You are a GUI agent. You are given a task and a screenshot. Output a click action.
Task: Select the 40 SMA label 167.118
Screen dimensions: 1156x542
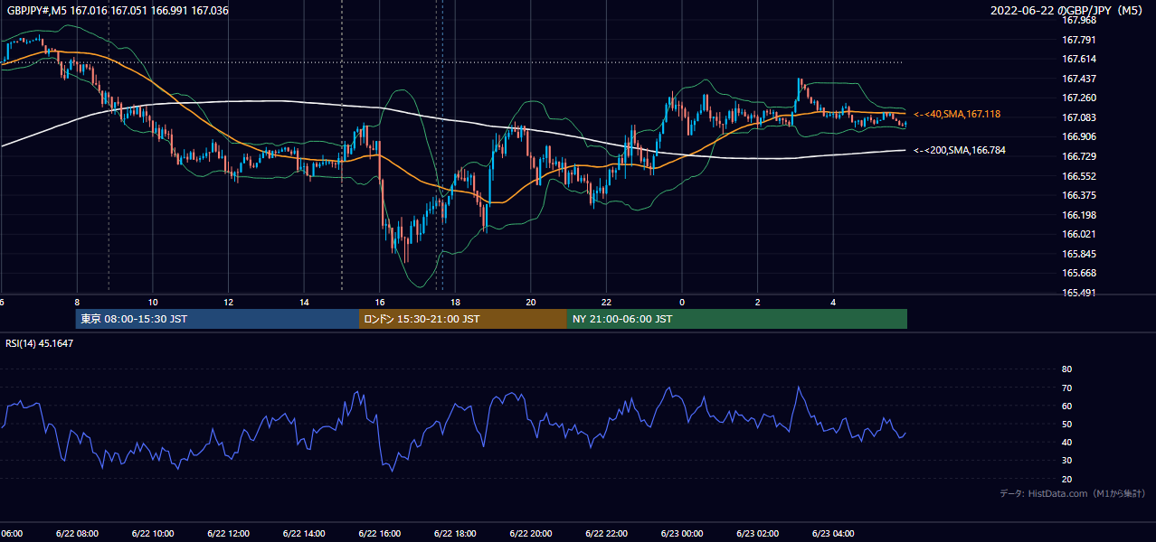(x=957, y=114)
